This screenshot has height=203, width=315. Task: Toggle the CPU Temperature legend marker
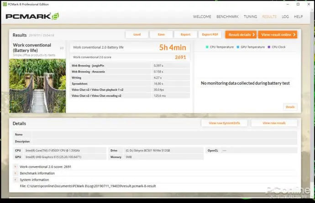click(x=207, y=47)
